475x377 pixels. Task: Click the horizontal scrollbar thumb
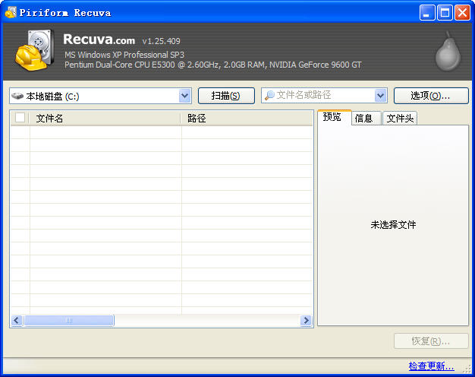tap(68, 321)
